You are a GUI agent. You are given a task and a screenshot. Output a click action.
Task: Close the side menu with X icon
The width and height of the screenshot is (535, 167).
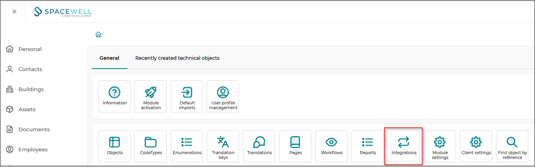coord(14,12)
